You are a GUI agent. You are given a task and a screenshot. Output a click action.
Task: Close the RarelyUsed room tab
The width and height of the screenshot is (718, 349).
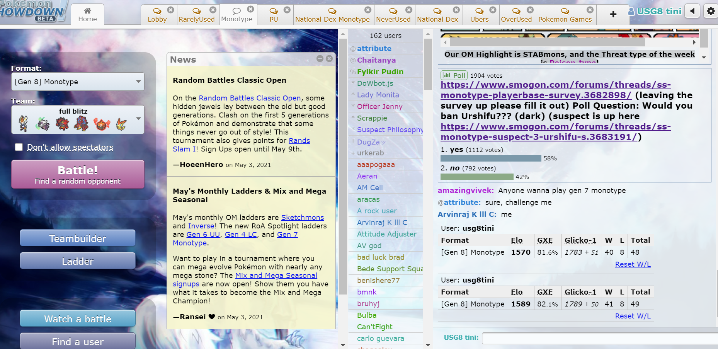(x=213, y=10)
